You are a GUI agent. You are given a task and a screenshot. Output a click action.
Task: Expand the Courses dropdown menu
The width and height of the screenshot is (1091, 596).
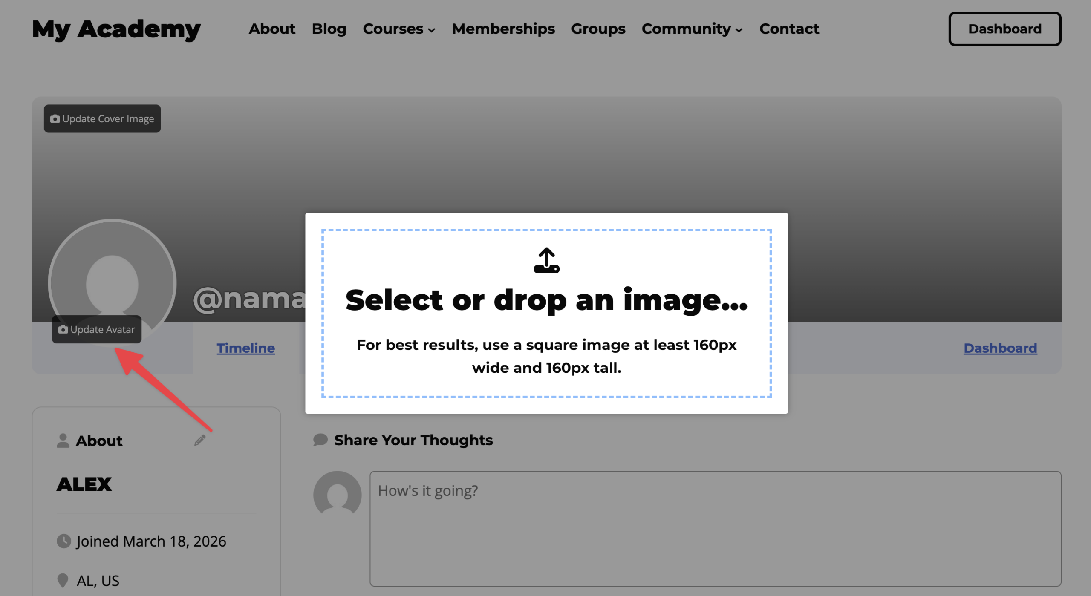pos(399,29)
